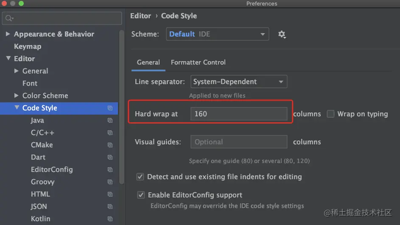Click the Editor breadcrumb link
This screenshot has width=400, height=225.
click(x=140, y=16)
